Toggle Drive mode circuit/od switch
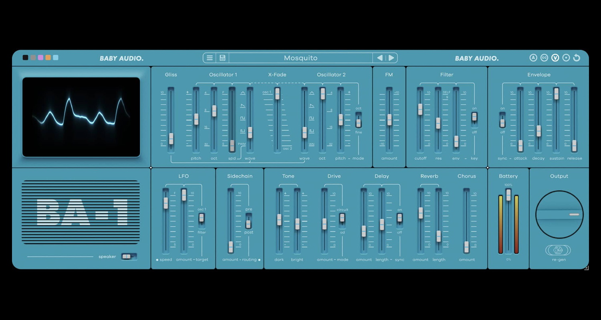 click(x=342, y=221)
